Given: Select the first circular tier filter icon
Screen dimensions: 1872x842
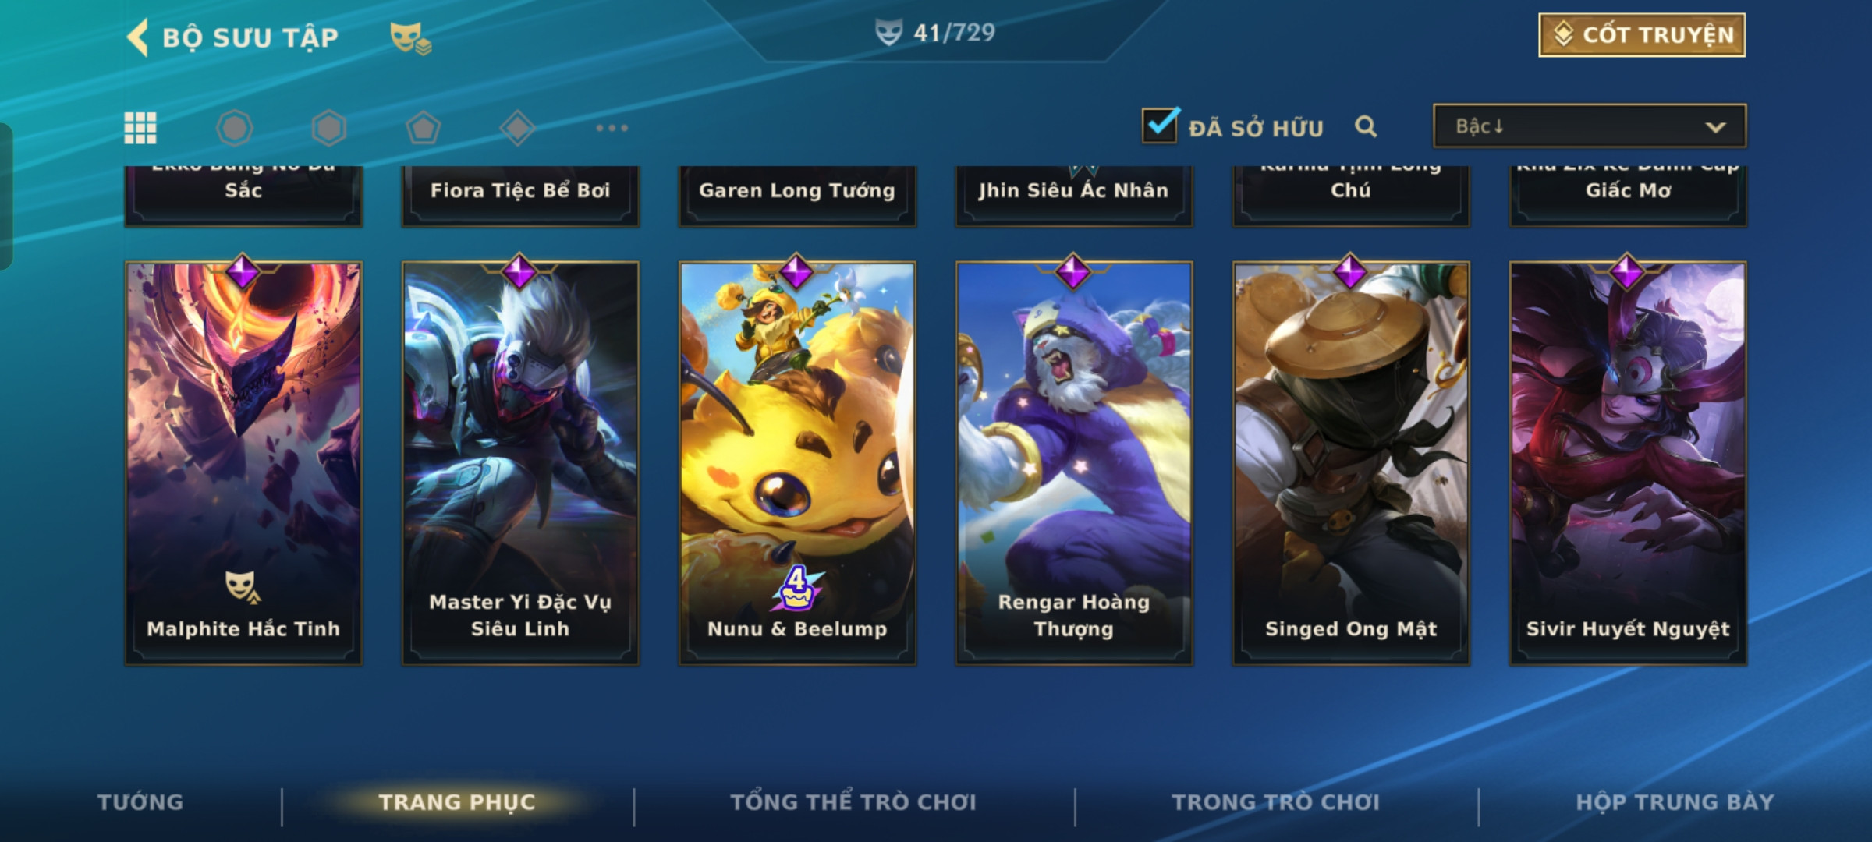Looking at the screenshot, I should pyautogui.click(x=235, y=128).
